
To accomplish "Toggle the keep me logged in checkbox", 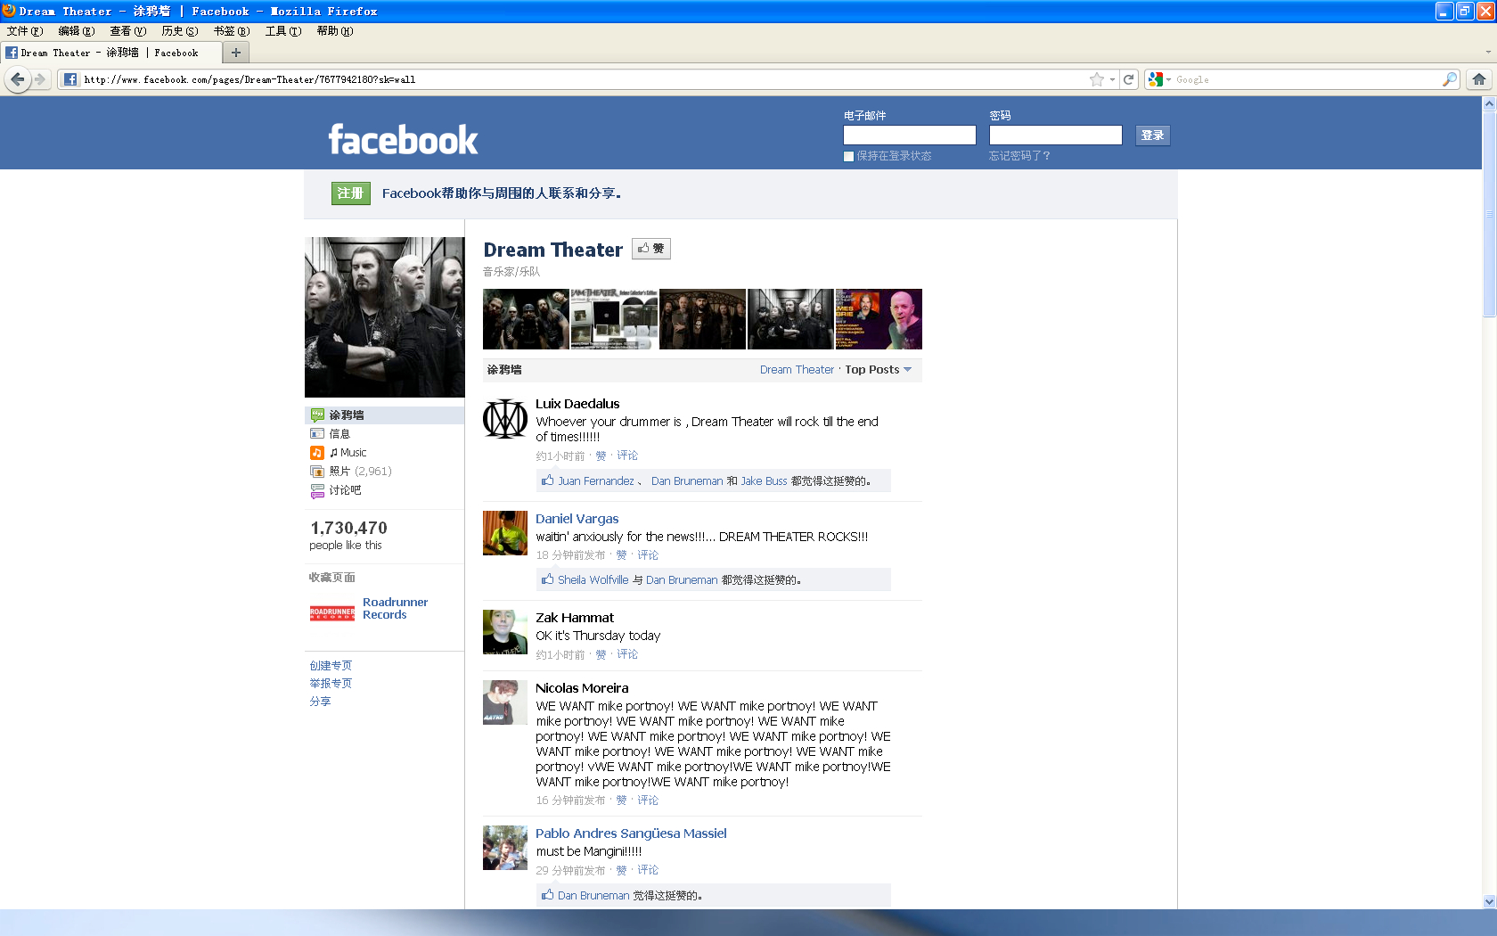I will [848, 156].
